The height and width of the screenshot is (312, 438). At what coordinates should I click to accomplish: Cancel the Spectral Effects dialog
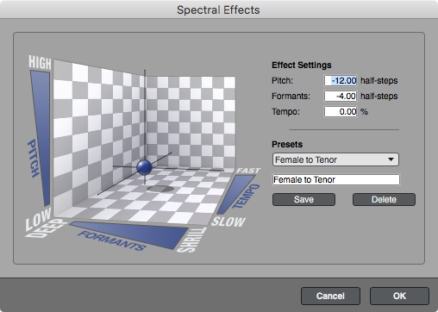tap(330, 296)
